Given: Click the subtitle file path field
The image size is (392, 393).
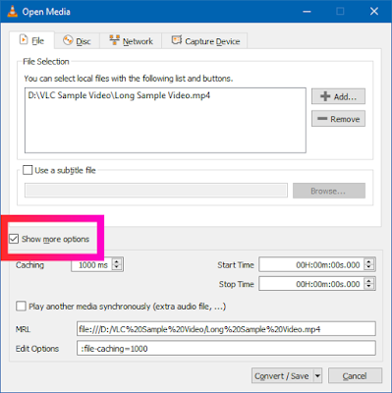Looking at the screenshot, I should coord(156,191).
